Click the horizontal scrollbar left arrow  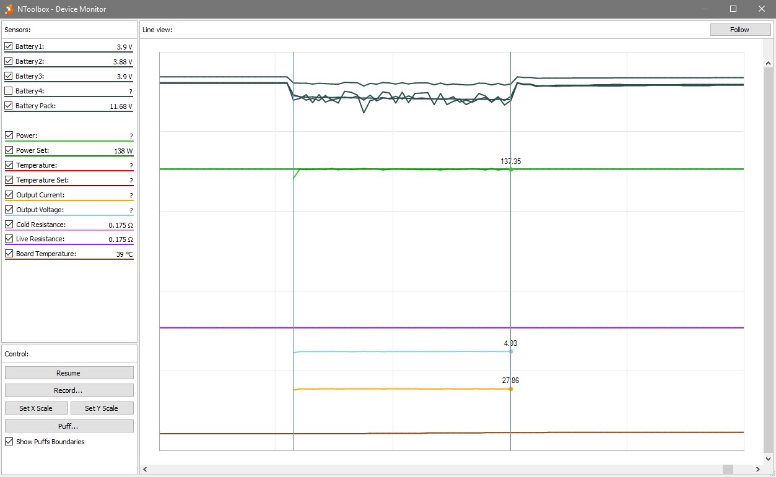(146, 470)
